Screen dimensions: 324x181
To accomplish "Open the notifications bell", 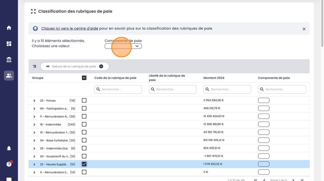I will tap(9, 148).
